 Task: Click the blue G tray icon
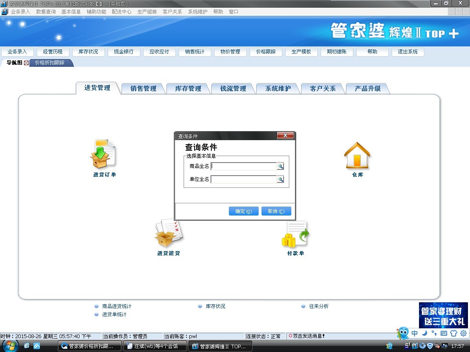click(x=423, y=346)
